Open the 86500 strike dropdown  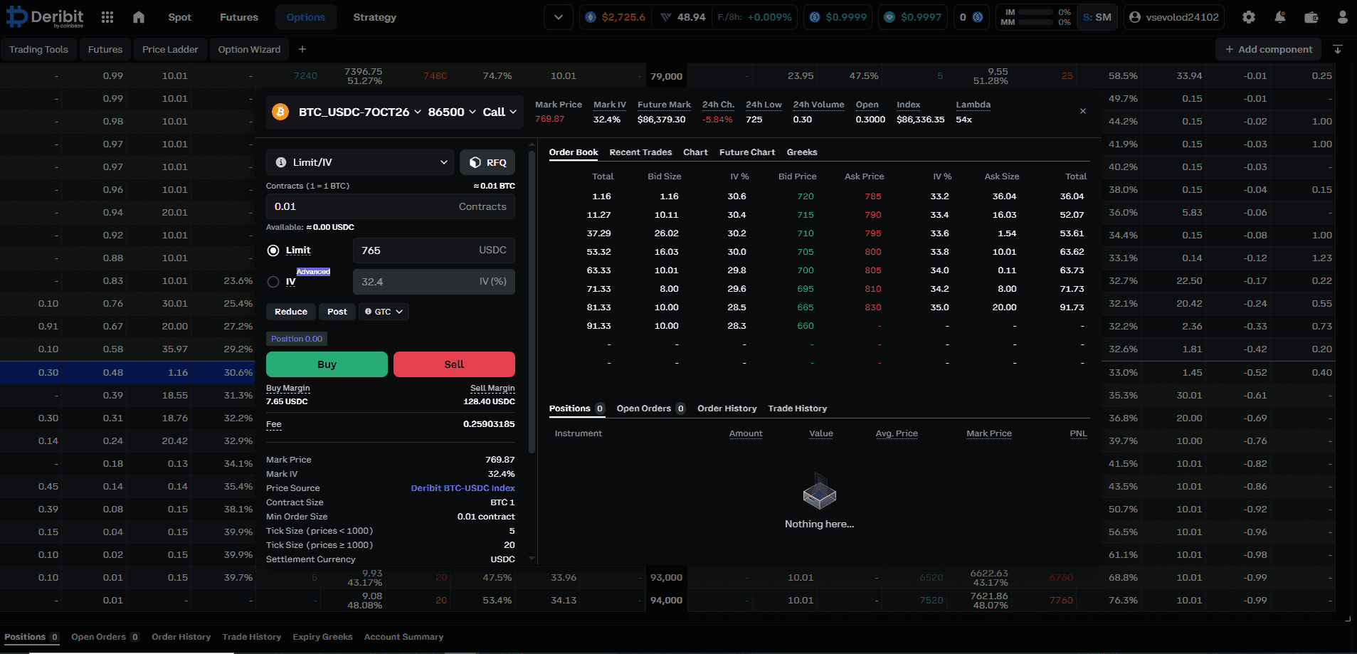pyautogui.click(x=452, y=112)
